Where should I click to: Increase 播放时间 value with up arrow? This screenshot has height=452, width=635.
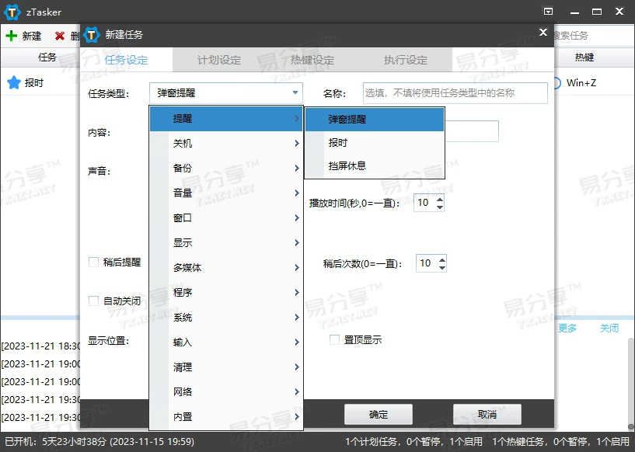tap(440, 198)
